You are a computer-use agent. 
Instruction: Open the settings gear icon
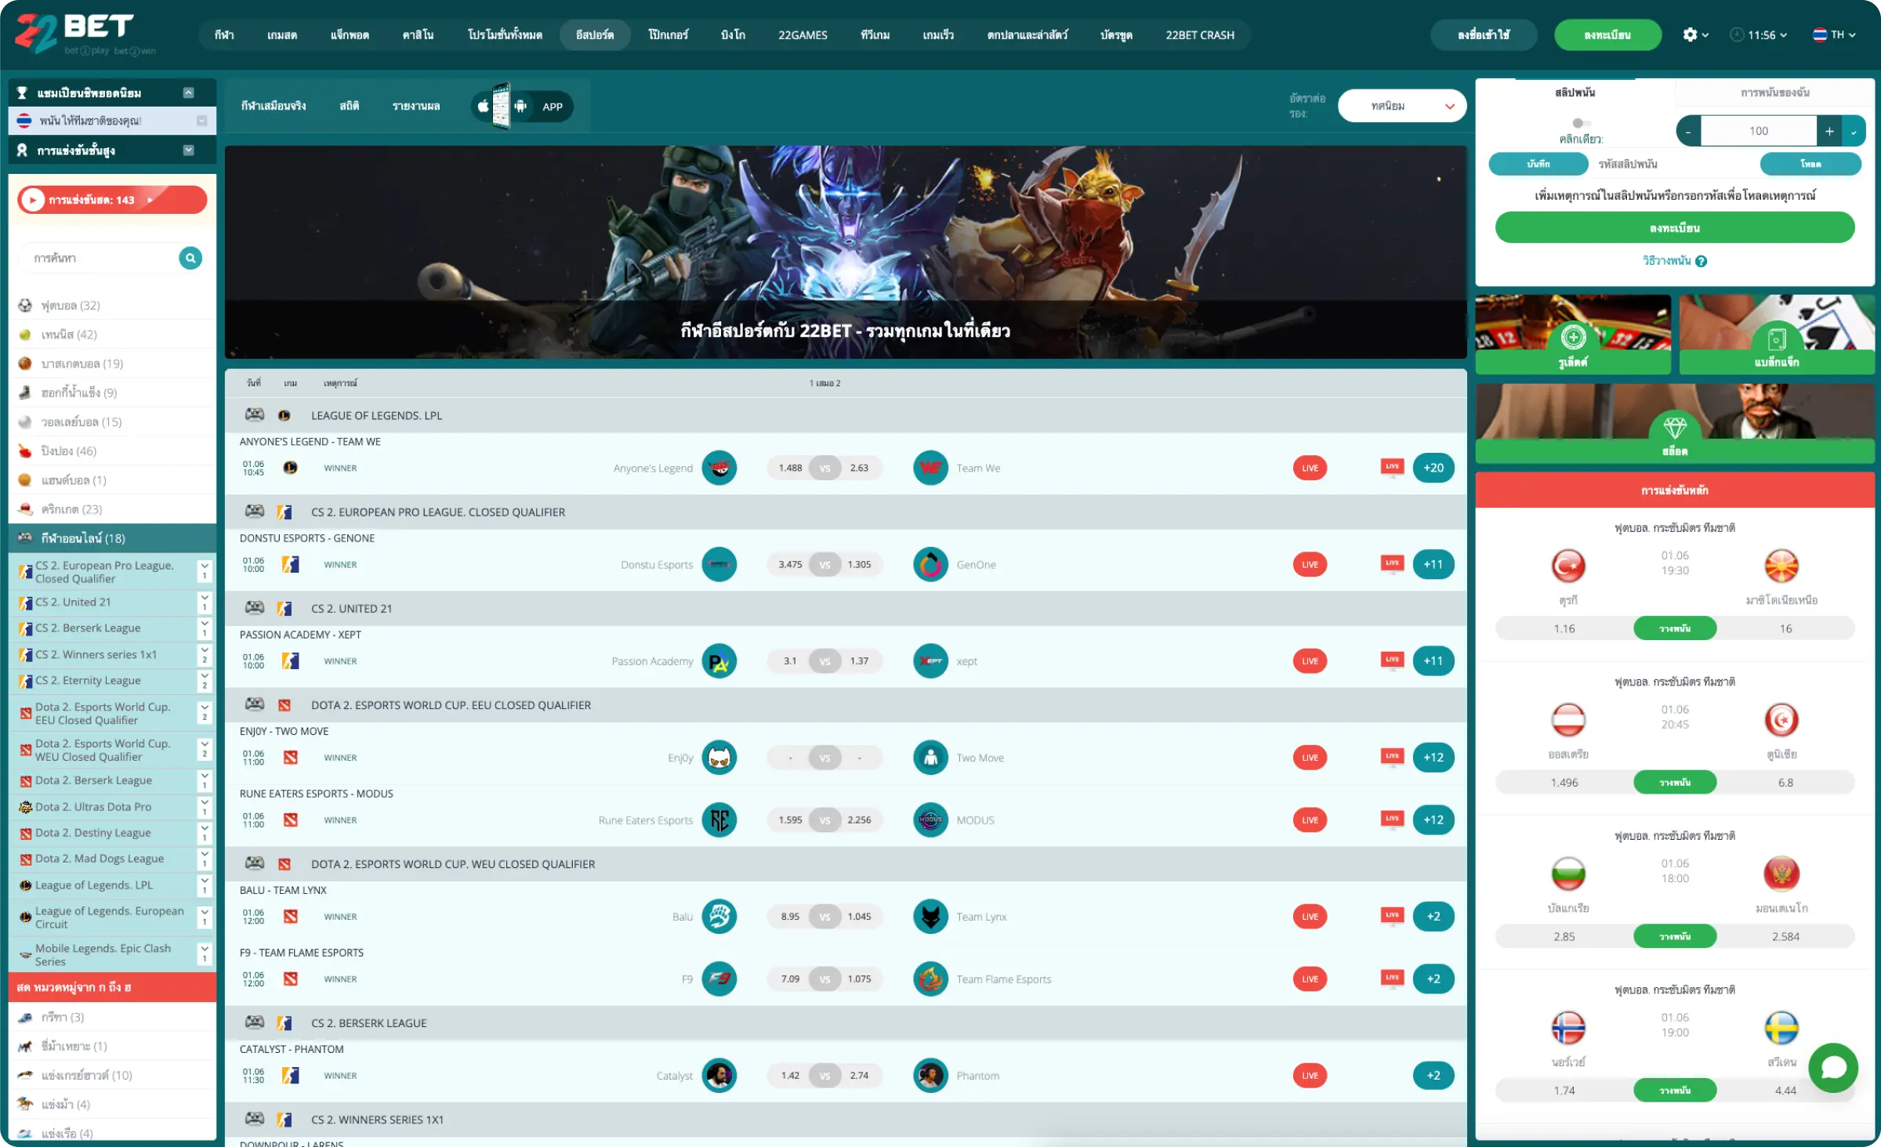(1690, 34)
